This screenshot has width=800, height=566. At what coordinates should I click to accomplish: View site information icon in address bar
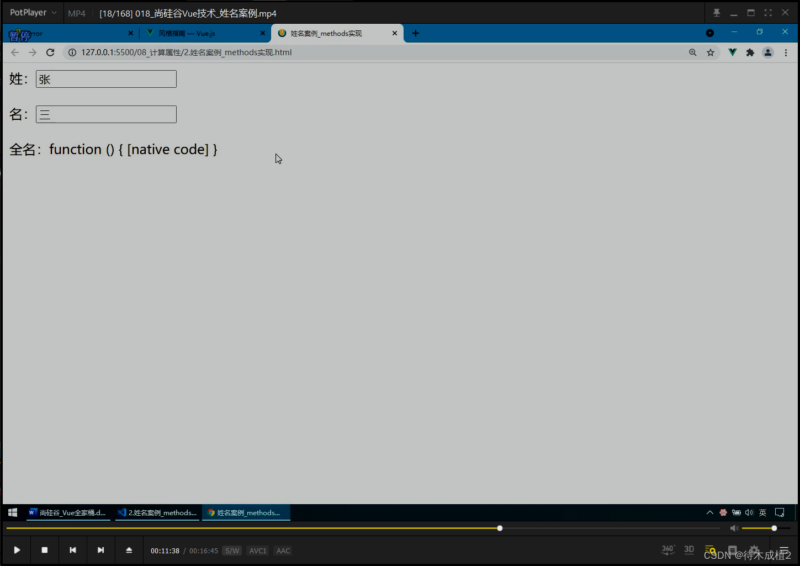pos(72,52)
